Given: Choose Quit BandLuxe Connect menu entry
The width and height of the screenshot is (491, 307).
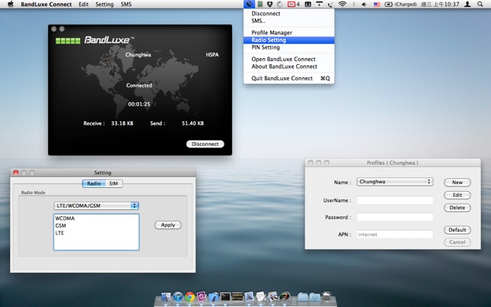Looking at the screenshot, I should click(289, 79).
